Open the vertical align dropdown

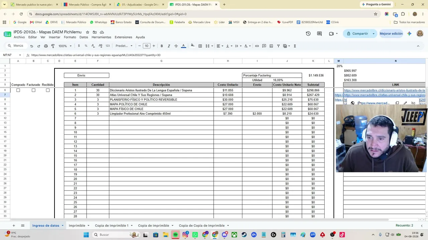(229, 46)
